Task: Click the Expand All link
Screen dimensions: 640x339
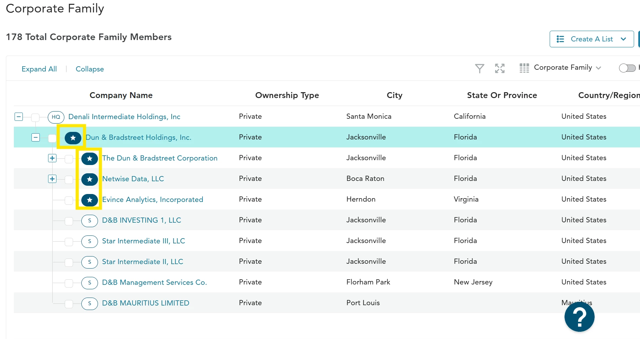Action: click(39, 69)
